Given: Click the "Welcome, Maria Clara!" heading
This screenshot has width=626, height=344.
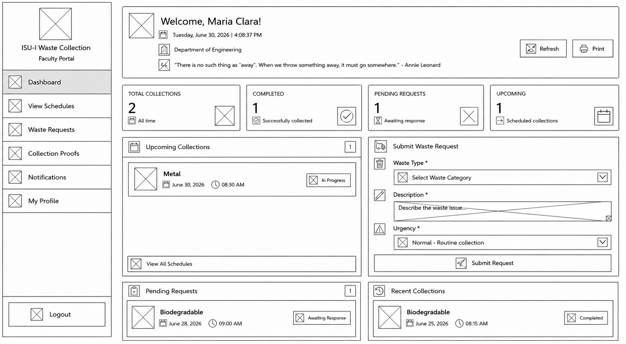Looking at the screenshot, I should tap(211, 21).
